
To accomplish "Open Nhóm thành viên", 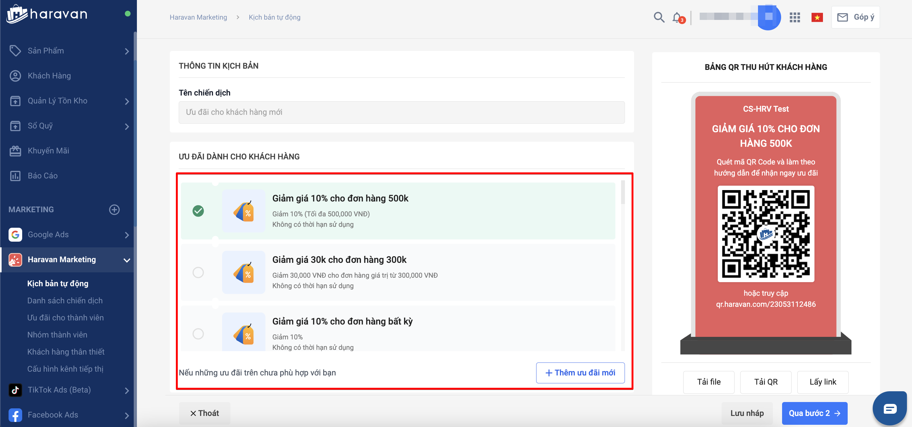I will (57, 334).
